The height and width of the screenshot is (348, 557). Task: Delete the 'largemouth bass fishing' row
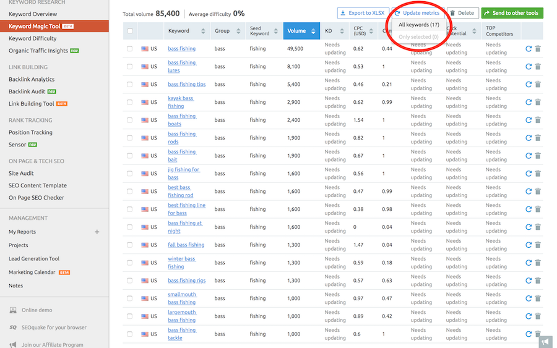(x=538, y=316)
